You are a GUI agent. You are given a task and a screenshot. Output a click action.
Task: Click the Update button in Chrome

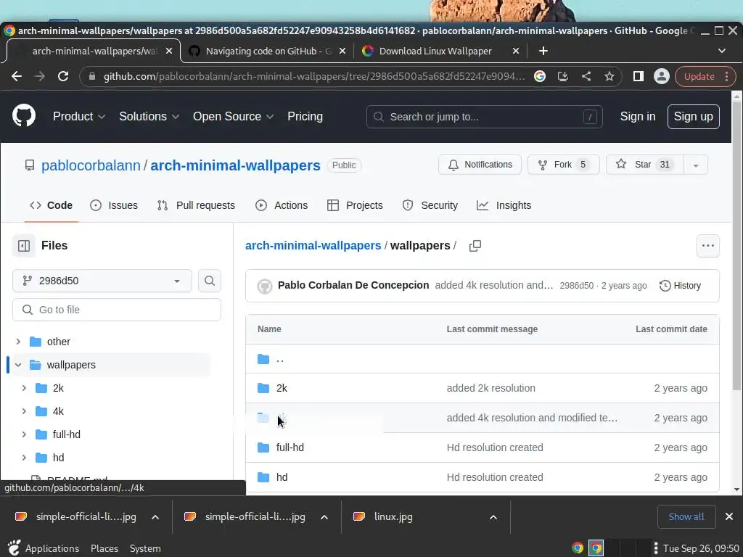point(705,76)
